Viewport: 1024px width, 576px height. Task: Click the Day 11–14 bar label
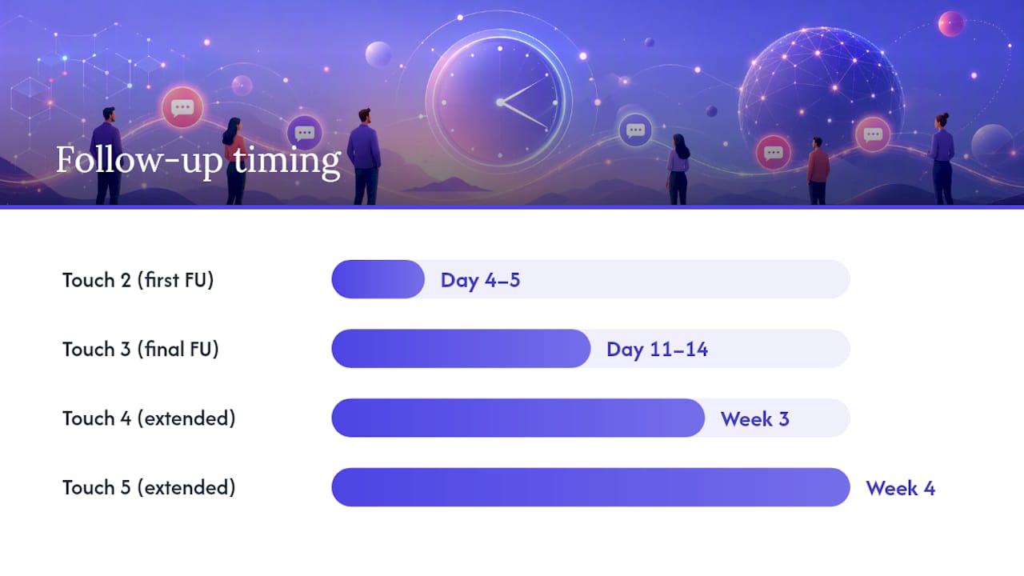pyautogui.click(x=657, y=349)
